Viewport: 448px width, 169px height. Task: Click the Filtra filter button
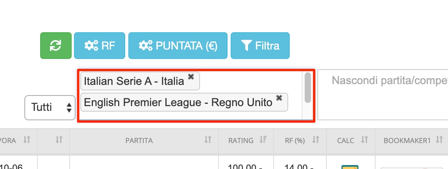click(x=260, y=46)
